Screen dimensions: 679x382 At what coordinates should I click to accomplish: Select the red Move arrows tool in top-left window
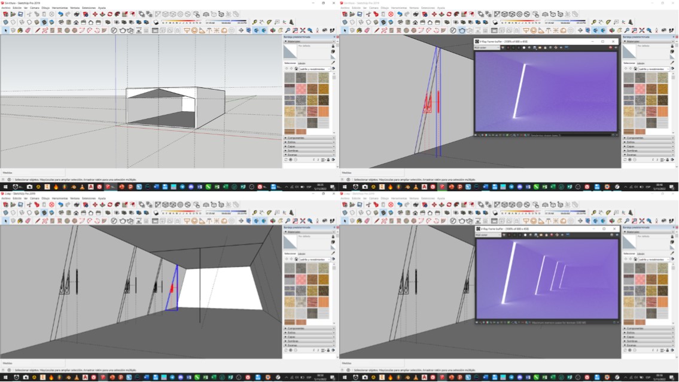(95, 14)
